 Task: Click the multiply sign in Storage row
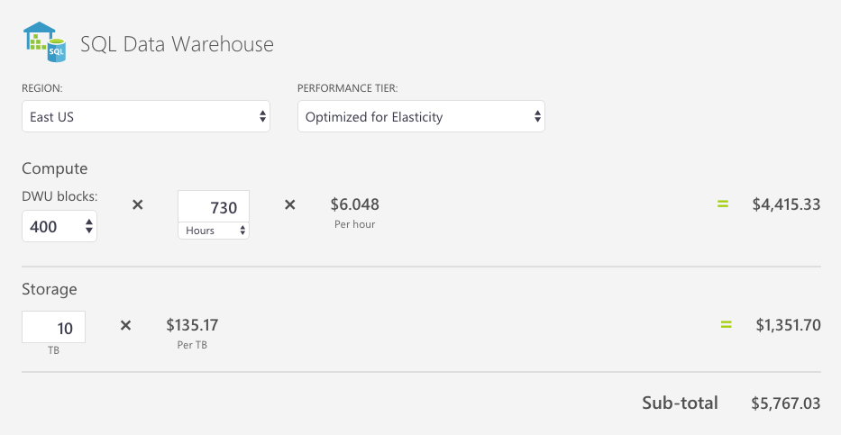125,325
